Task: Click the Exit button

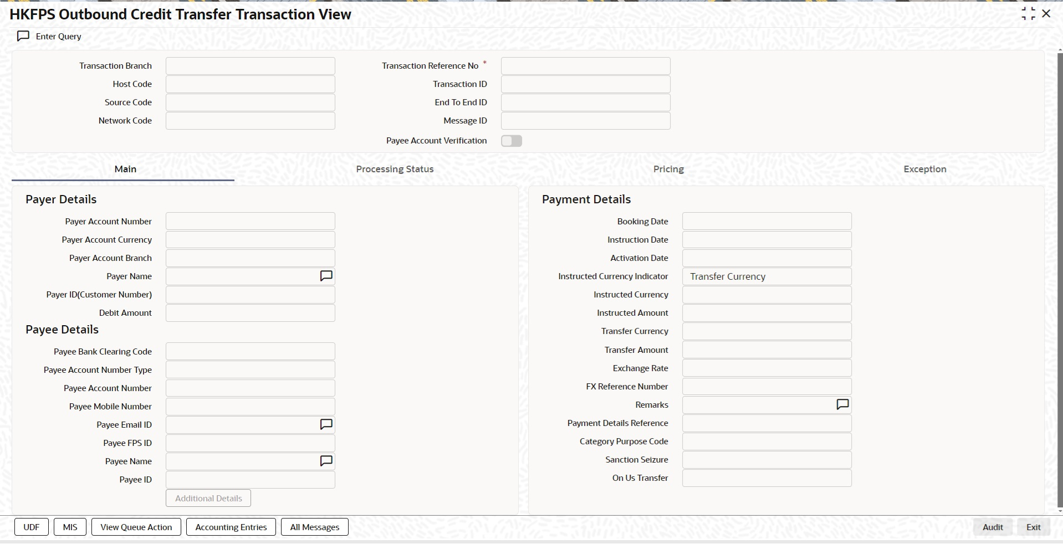Action: pos(1033,527)
